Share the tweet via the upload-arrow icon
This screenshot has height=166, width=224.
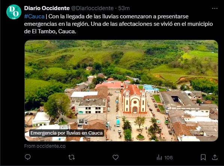(x=215, y=157)
